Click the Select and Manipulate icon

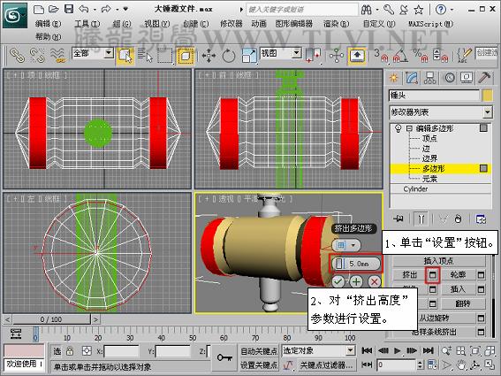(337, 56)
